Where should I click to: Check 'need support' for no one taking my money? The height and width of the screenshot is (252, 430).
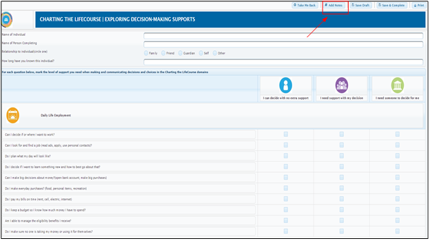click(x=342, y=231)
